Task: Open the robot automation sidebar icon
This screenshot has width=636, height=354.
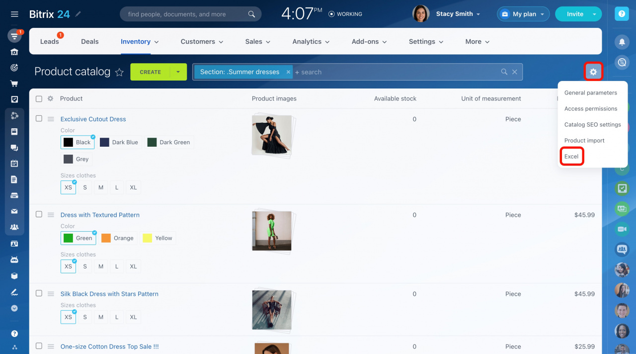Action: coord(14,260)
